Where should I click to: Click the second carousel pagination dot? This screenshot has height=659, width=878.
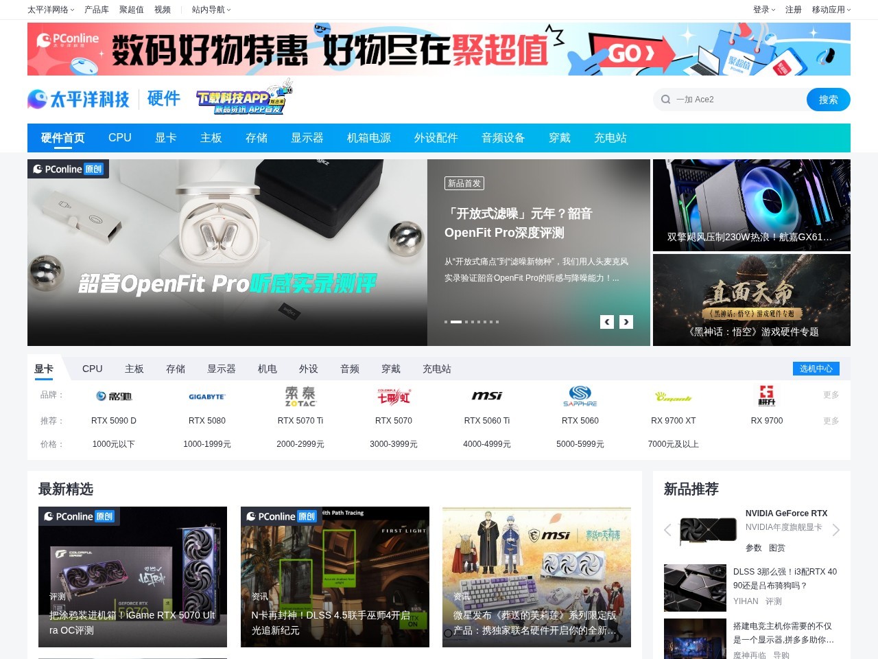tap(455, 321)
